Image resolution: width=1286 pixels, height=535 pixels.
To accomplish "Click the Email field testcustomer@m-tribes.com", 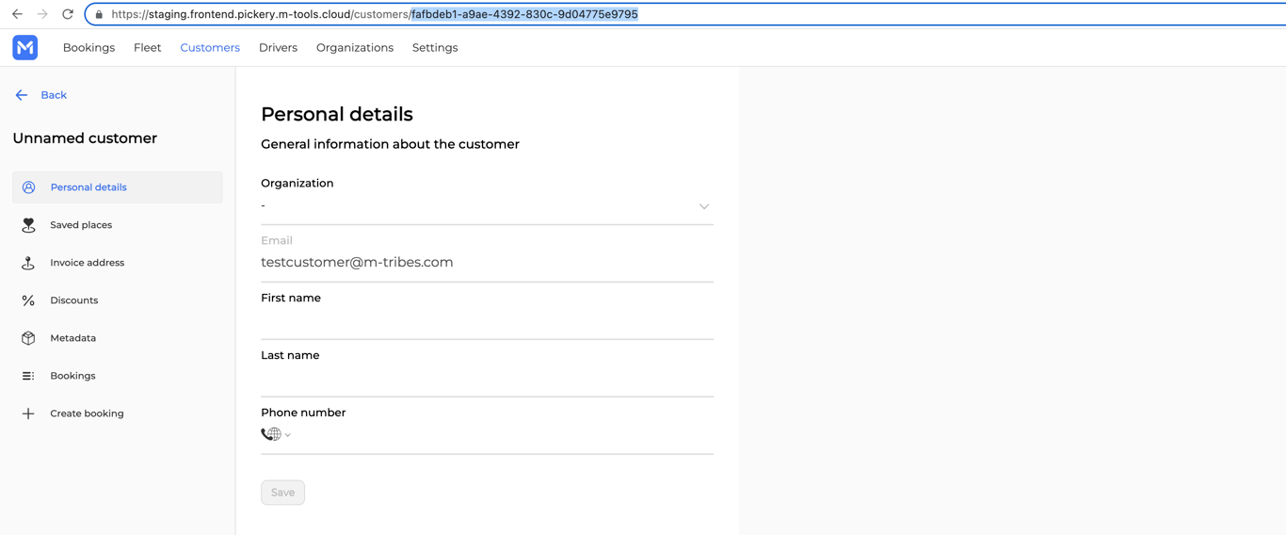I will (x=487, y=263).
